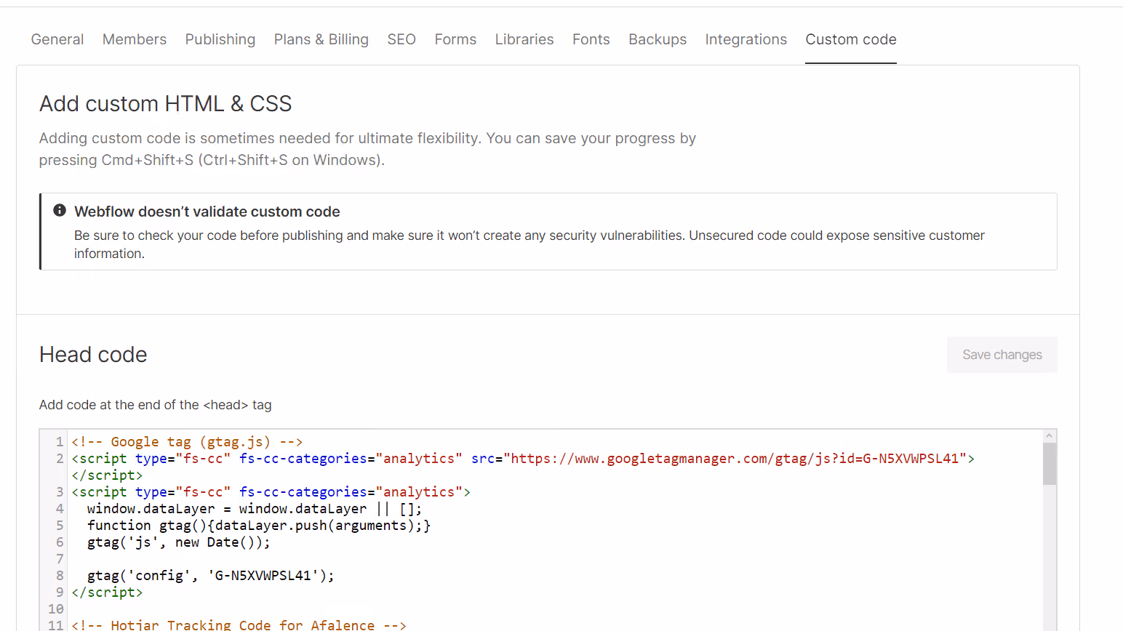This screenshot has height=631, width=1123.
Task: Switch to the Libraries tab
Action: point(524,39)
